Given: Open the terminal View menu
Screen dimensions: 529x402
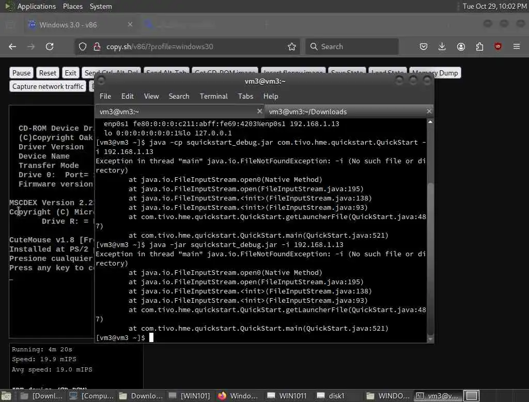Looking at the screenshot, I should tap(151, 96).
